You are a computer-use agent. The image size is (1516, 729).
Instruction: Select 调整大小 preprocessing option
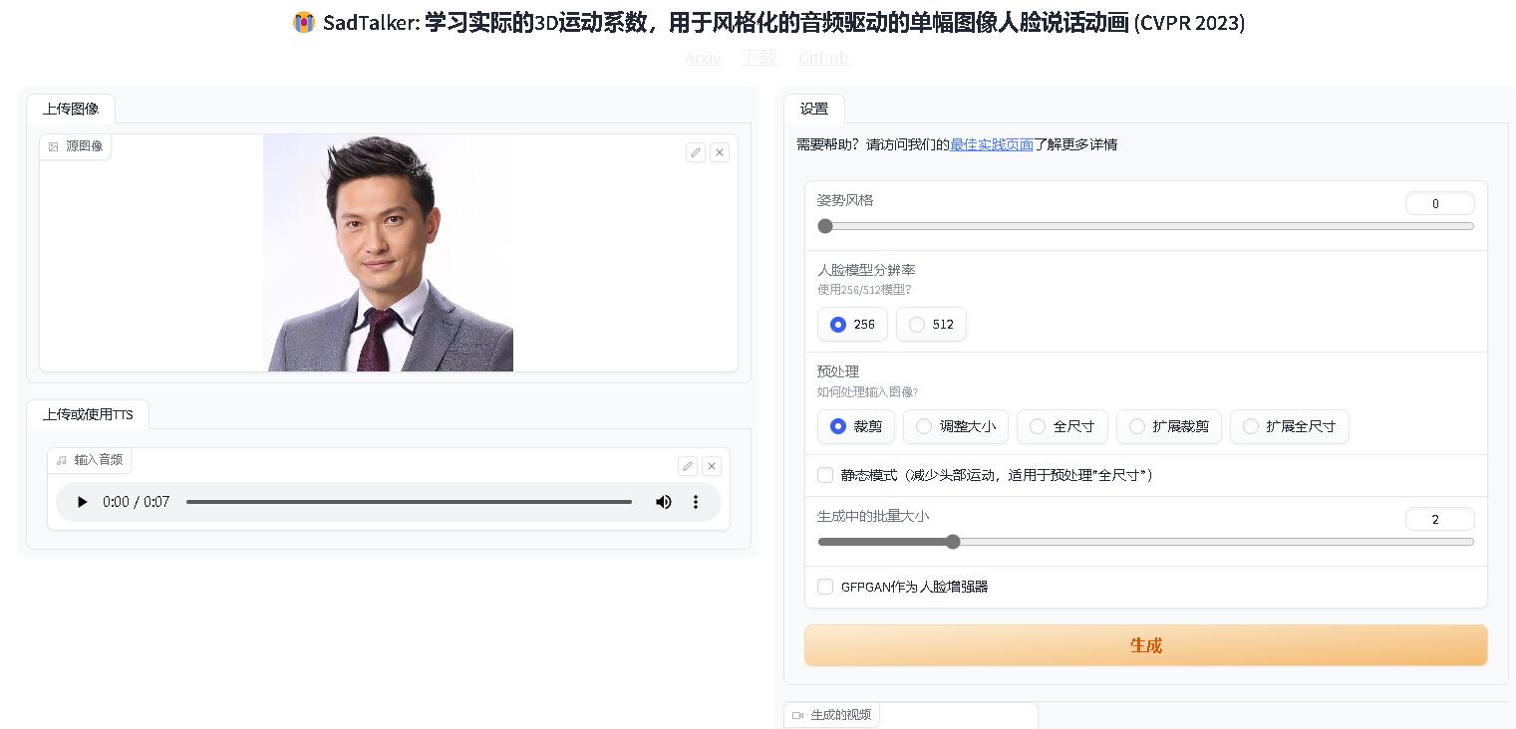tap(955, 426)
